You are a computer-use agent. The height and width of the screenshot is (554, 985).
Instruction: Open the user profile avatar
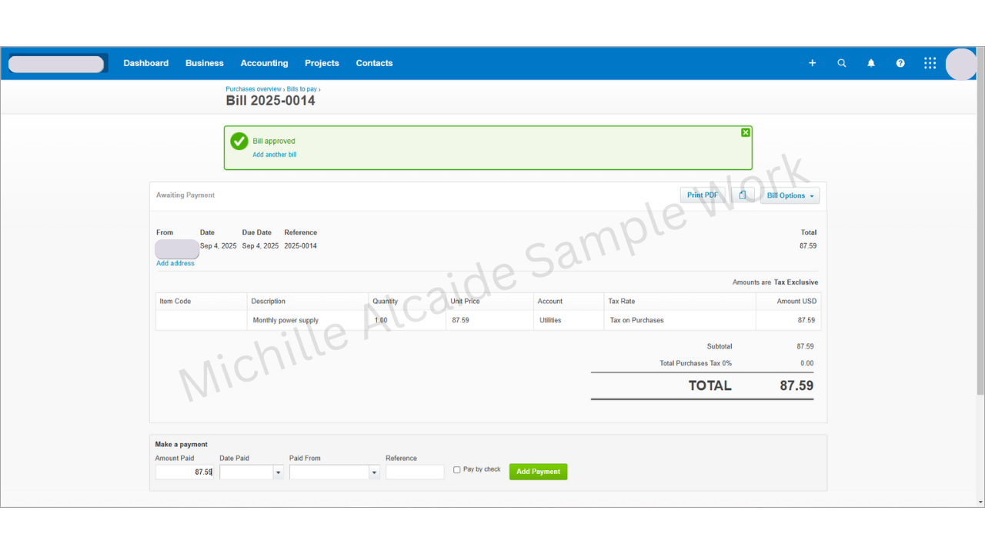tap(961, 64)
